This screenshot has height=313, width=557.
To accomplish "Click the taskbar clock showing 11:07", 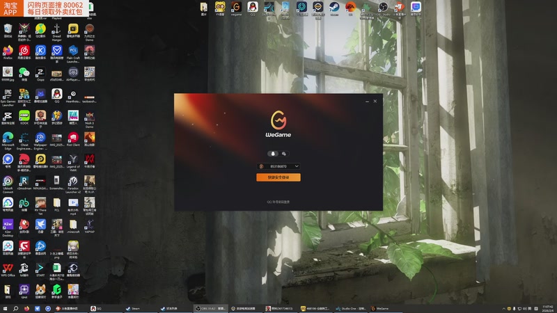I will pyautogui.click(x=548, y=308).
